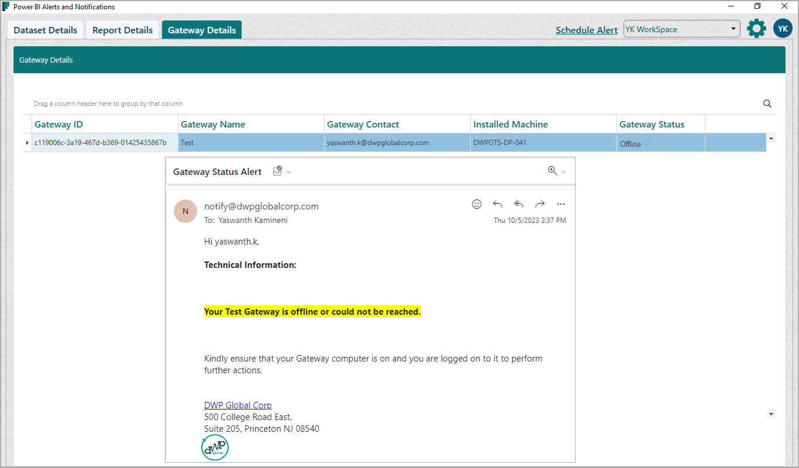
Task: Open the email more actions ellipsis
Action: [x=561, y=204]
